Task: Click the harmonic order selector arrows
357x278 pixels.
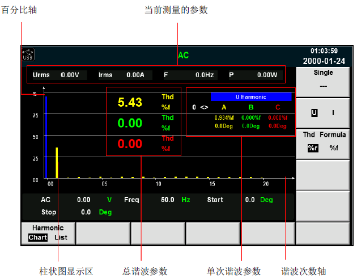Action: coord(204,107)
